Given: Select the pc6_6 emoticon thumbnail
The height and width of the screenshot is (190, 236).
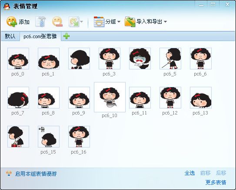Looking at the screenshot, I should (x=201, y=59).
